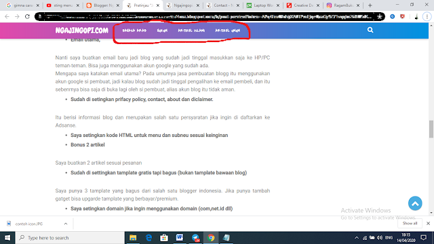The width and height of the screenshot is (434, 244).
Task: Click the Chrome icon in the taskbar
Action: tap(211, 238)
